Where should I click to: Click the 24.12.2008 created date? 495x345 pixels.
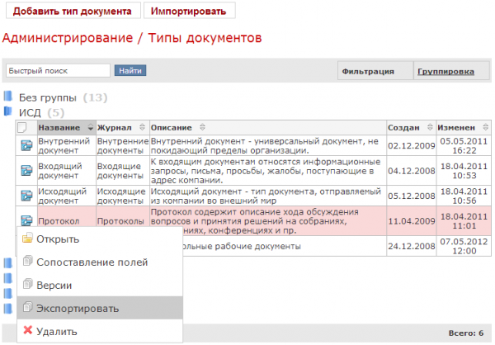point(412,246)
